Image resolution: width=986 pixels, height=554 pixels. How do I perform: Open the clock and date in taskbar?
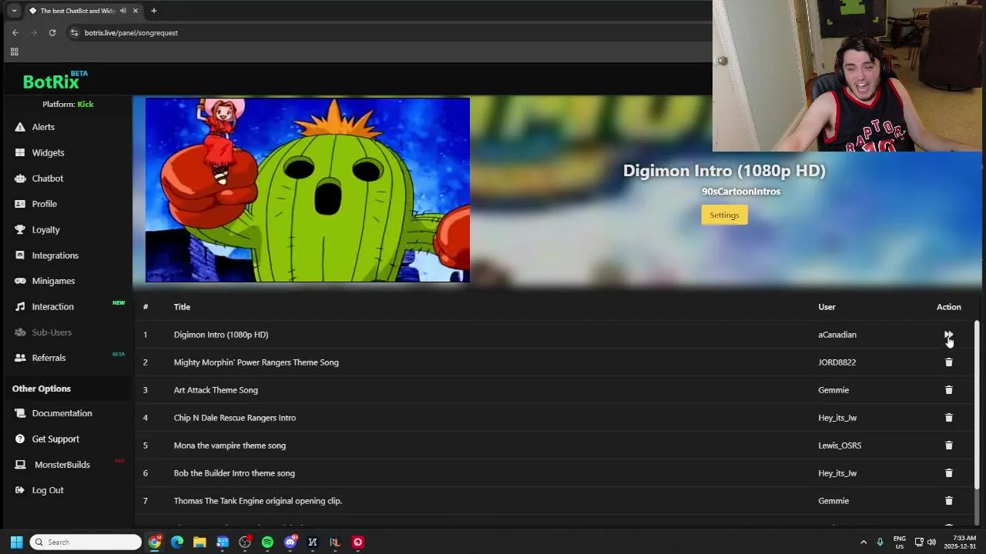960,542
